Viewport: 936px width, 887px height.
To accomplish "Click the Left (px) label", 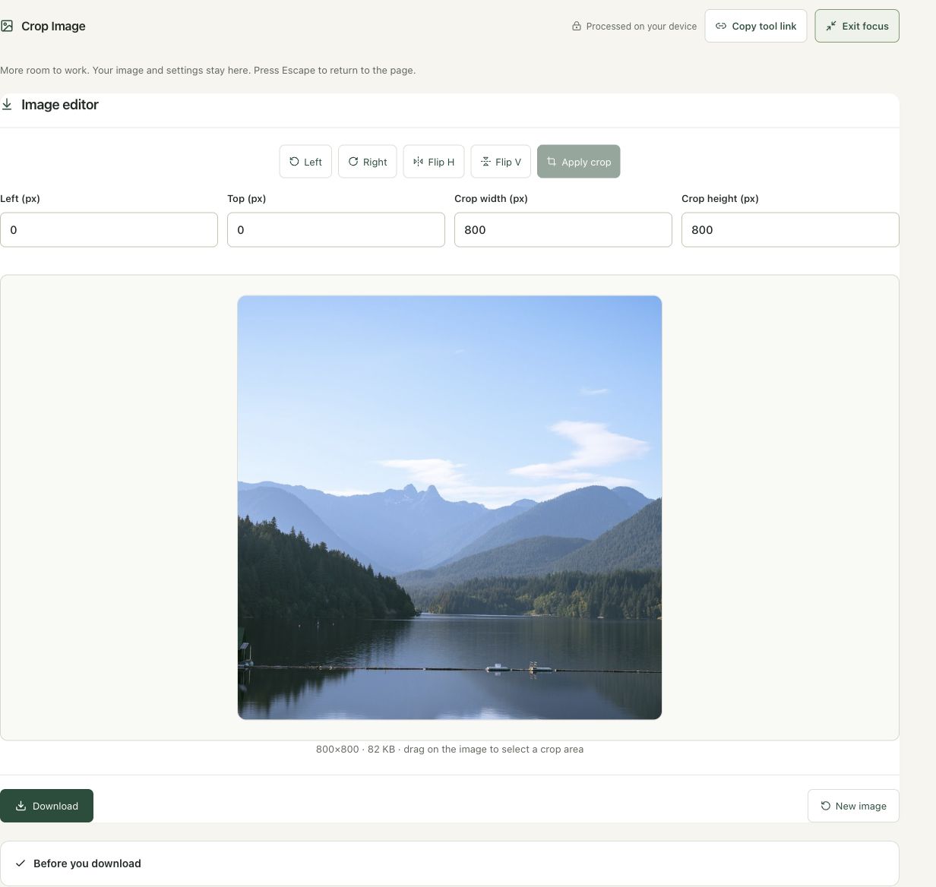I will point(21,198).
